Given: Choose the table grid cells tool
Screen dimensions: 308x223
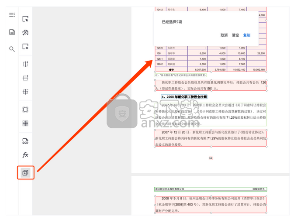Looking at the screenshot, I should coord(25,123).
